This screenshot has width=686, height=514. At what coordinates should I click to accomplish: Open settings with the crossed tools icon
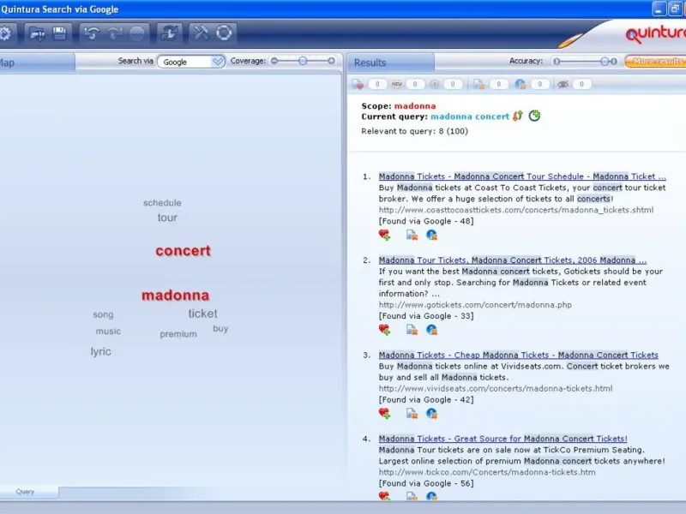(201, 33)
